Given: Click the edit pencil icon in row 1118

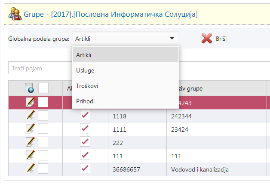Looking at the screenshot, I should coord(30,115).
